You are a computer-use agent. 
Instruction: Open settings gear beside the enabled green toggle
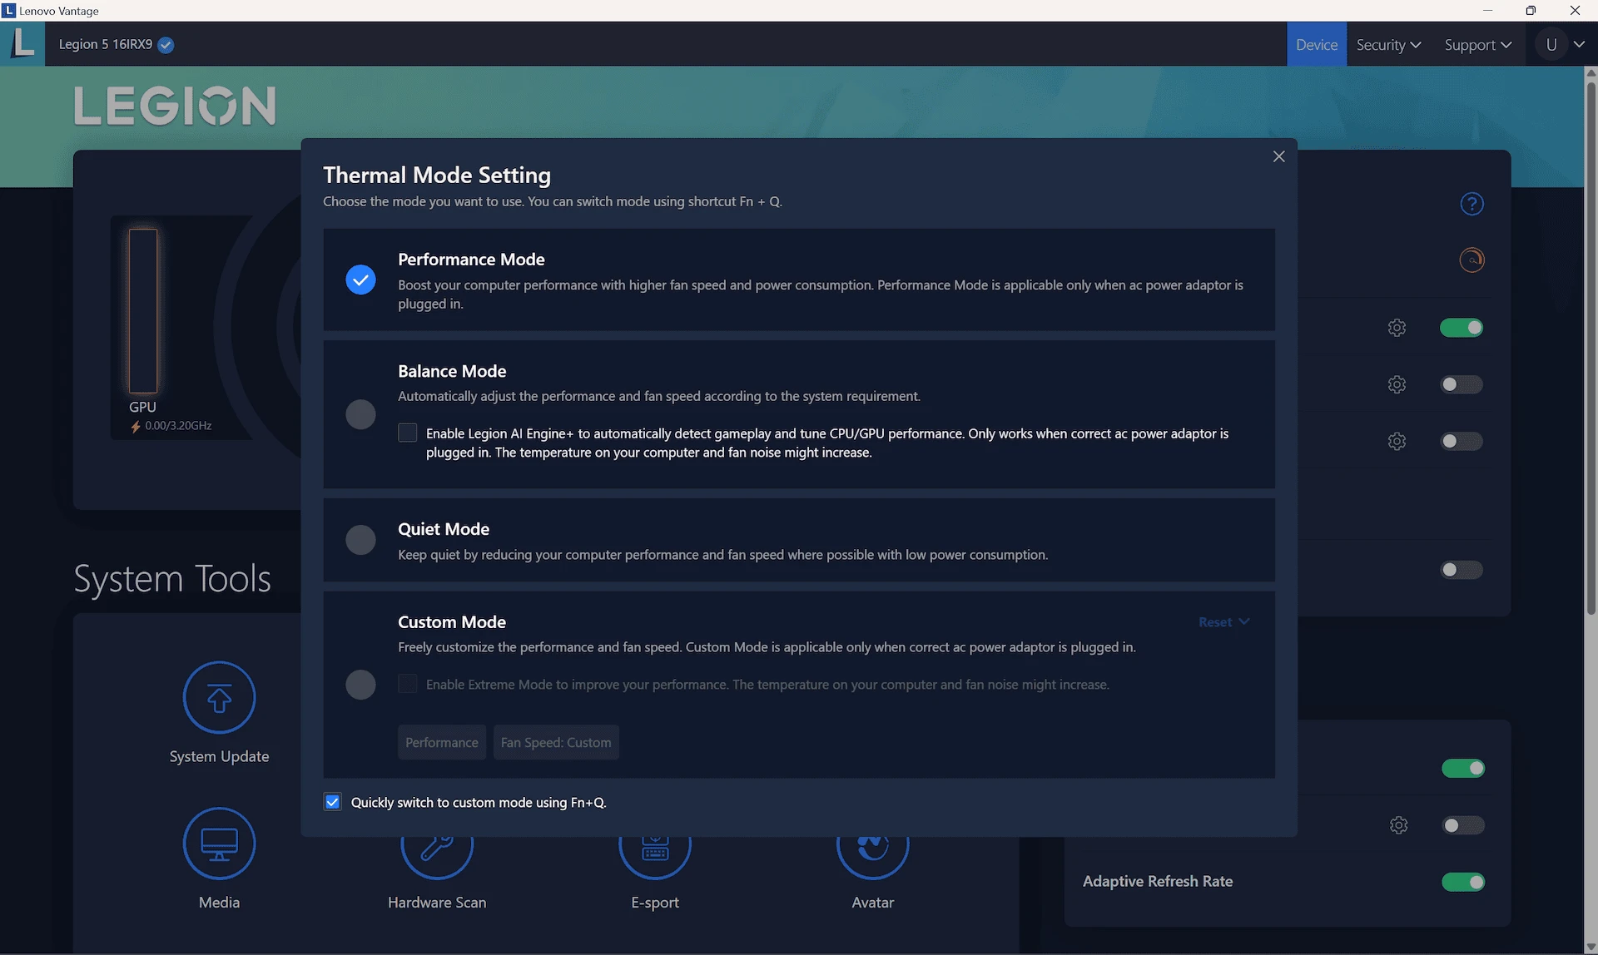1397,328
